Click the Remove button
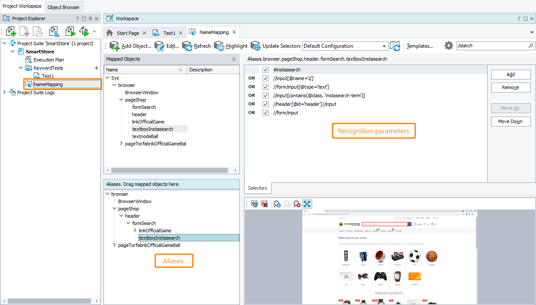 pyautogui.click(x=511, y=87)
